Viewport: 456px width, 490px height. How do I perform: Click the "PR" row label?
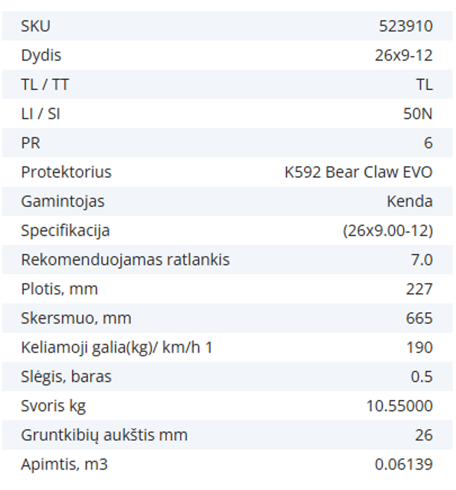coord(30,143)
